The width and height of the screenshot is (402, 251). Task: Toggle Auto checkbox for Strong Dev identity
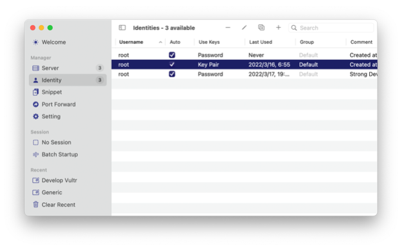tap(172, 74)
